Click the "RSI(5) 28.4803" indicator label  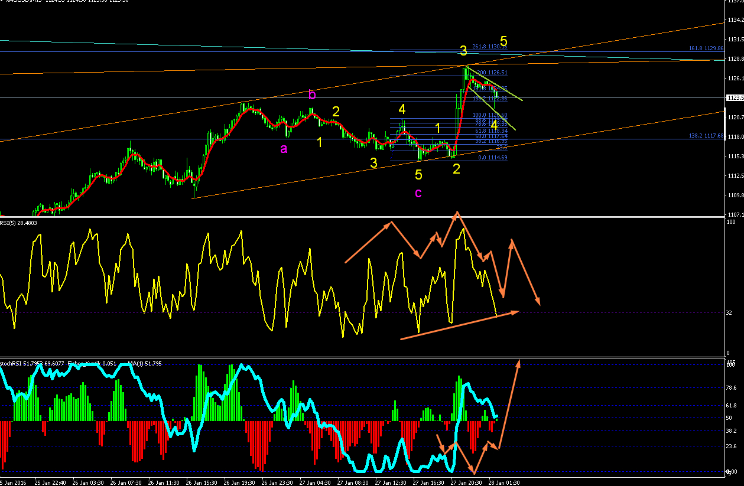click(19, 223)
